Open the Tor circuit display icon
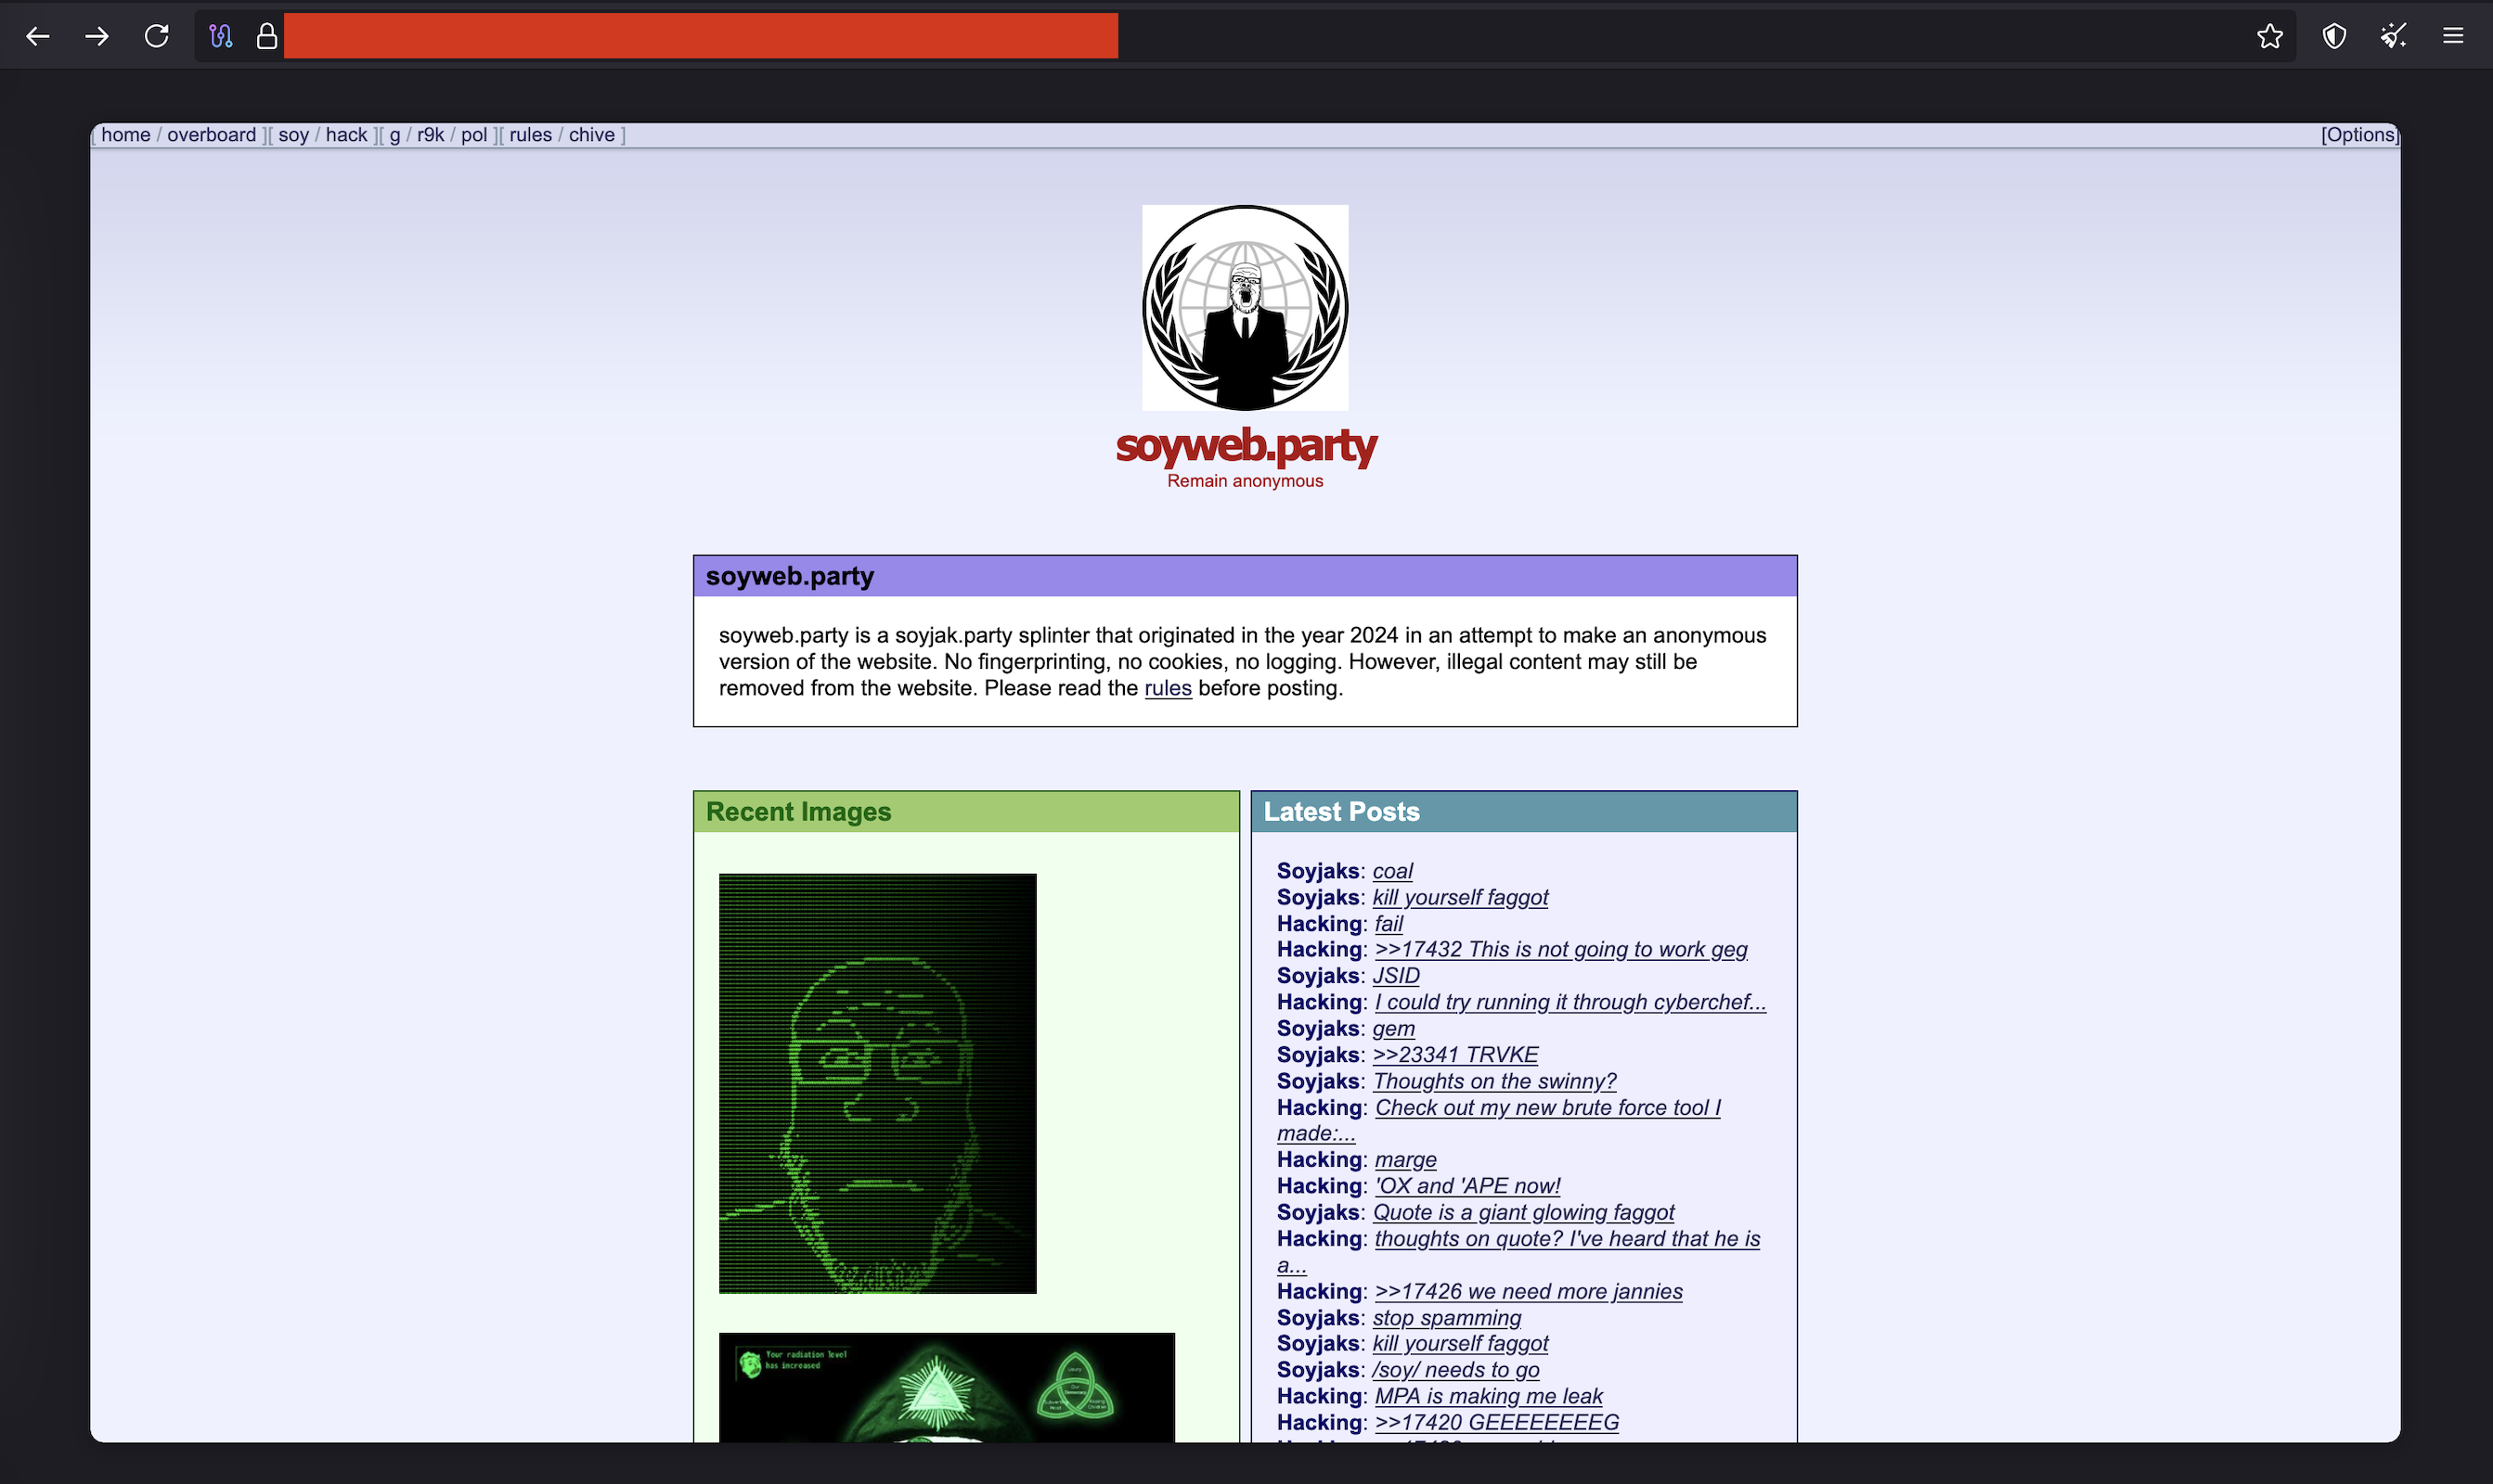This screenshot has width=2493, height=1484. 220,36
